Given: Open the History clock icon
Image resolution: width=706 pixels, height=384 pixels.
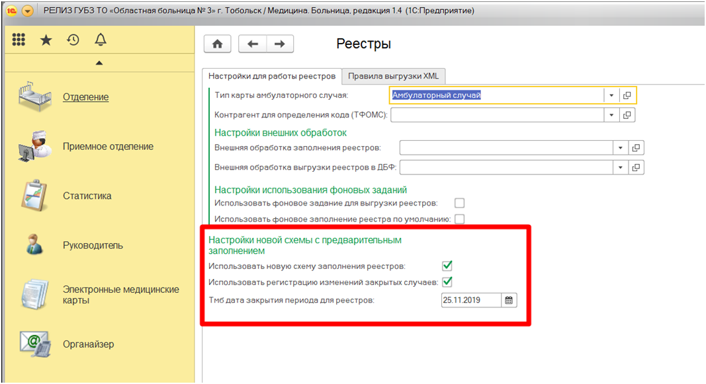Looking at the screenshot, I should (73, 40).
